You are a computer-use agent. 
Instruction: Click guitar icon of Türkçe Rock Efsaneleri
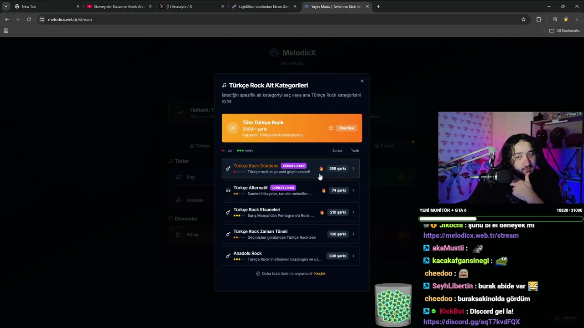[228, 212]
